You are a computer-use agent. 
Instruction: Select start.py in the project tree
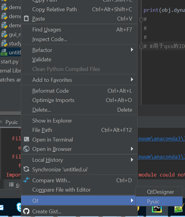[x=10, y=62]
